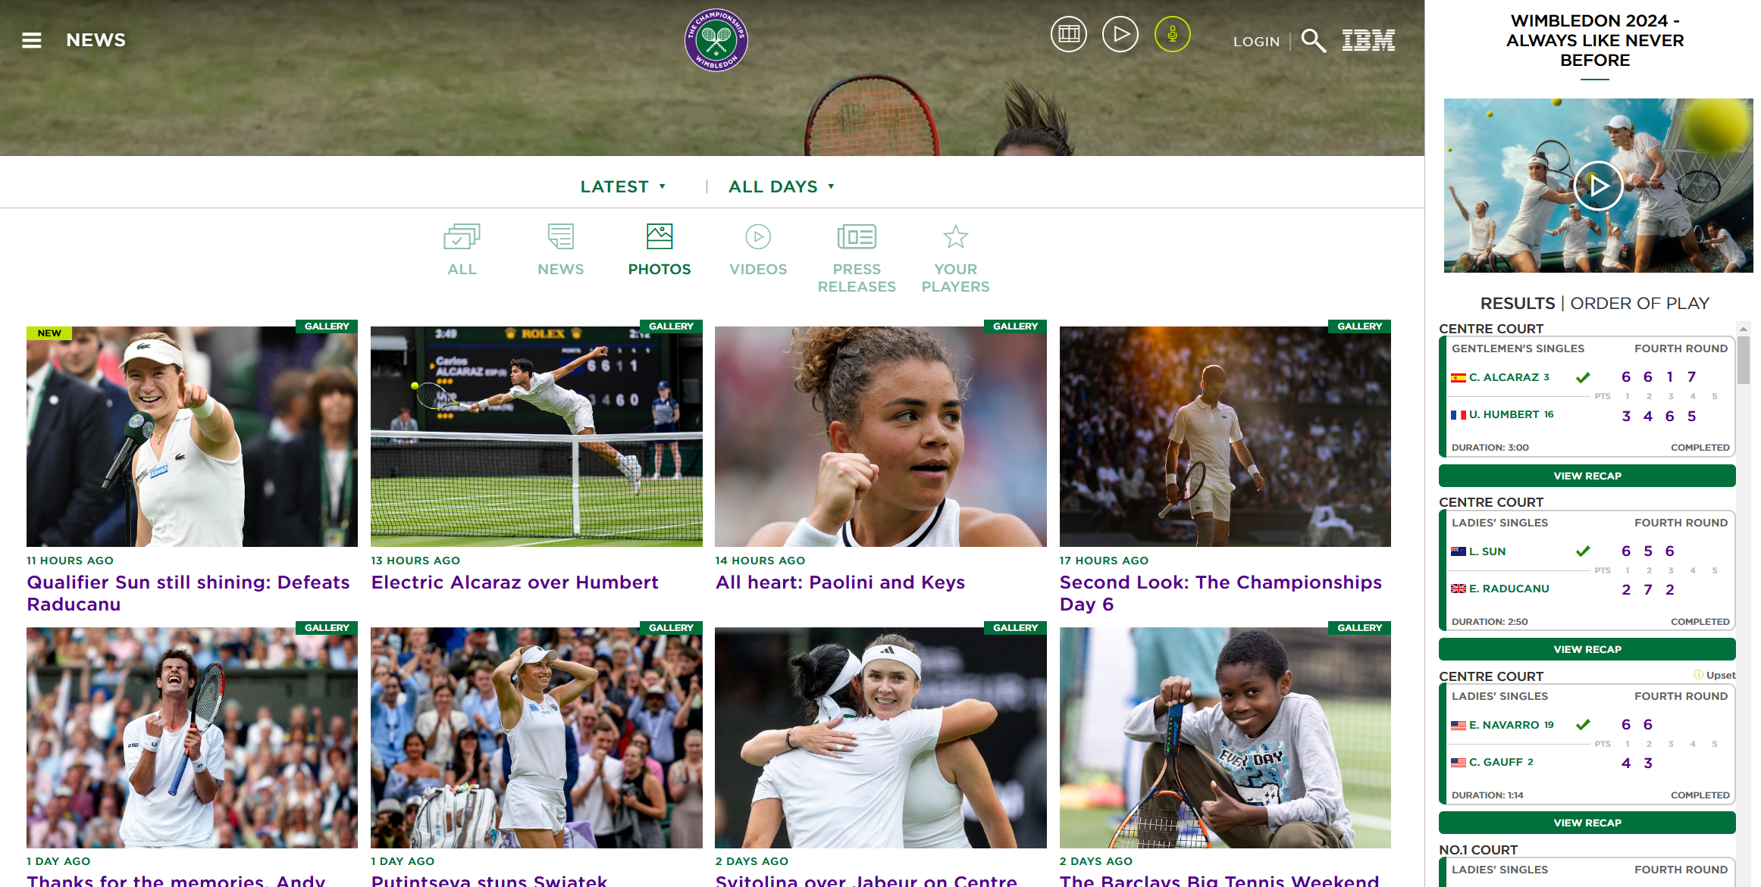Click the results scrollbar up arrow
1761x887 pixels.
(1743, 329)
